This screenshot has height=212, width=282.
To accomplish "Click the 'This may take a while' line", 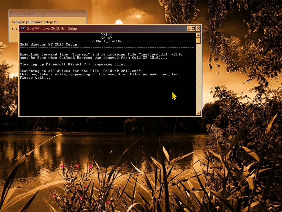I will point(100,74).
